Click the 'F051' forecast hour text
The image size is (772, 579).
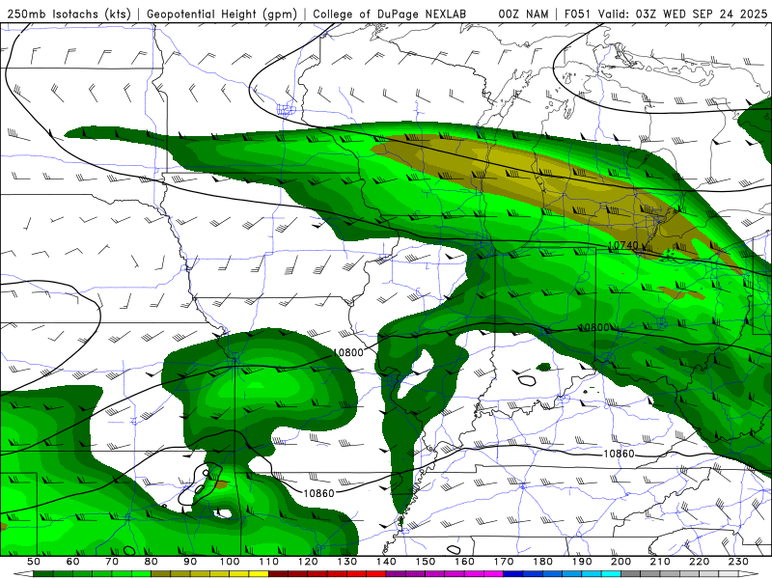point(577,14)
